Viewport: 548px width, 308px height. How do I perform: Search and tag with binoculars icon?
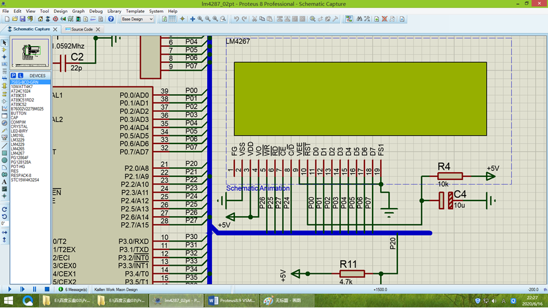tap(359, 19)
